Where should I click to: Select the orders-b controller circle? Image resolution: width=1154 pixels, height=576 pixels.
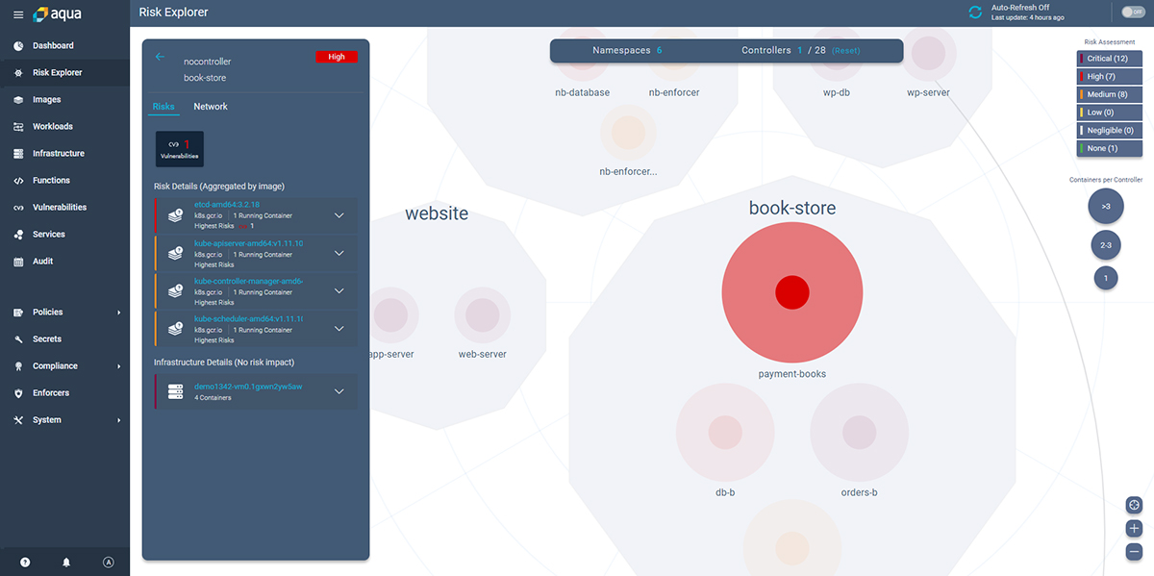point(859,432)
